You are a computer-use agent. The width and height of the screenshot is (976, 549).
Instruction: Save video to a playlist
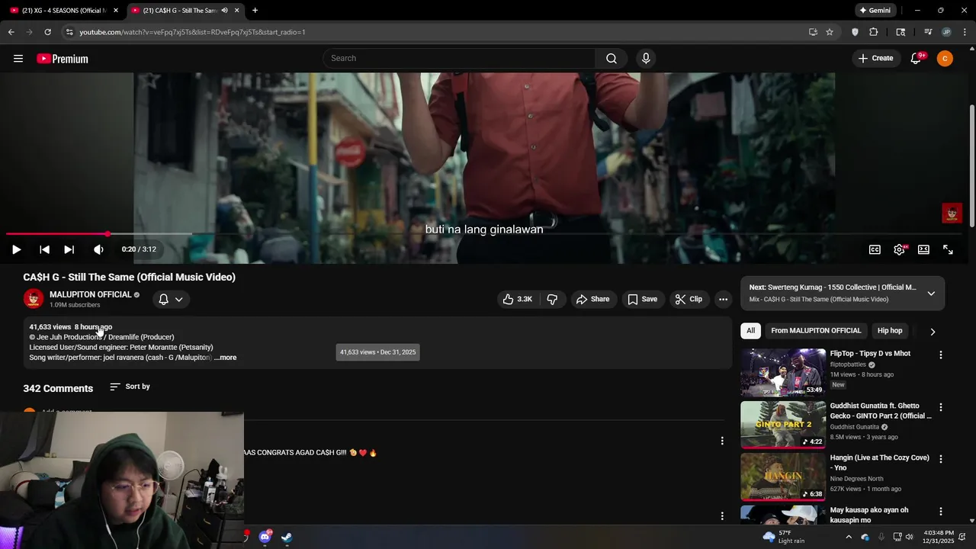(642, 299)
